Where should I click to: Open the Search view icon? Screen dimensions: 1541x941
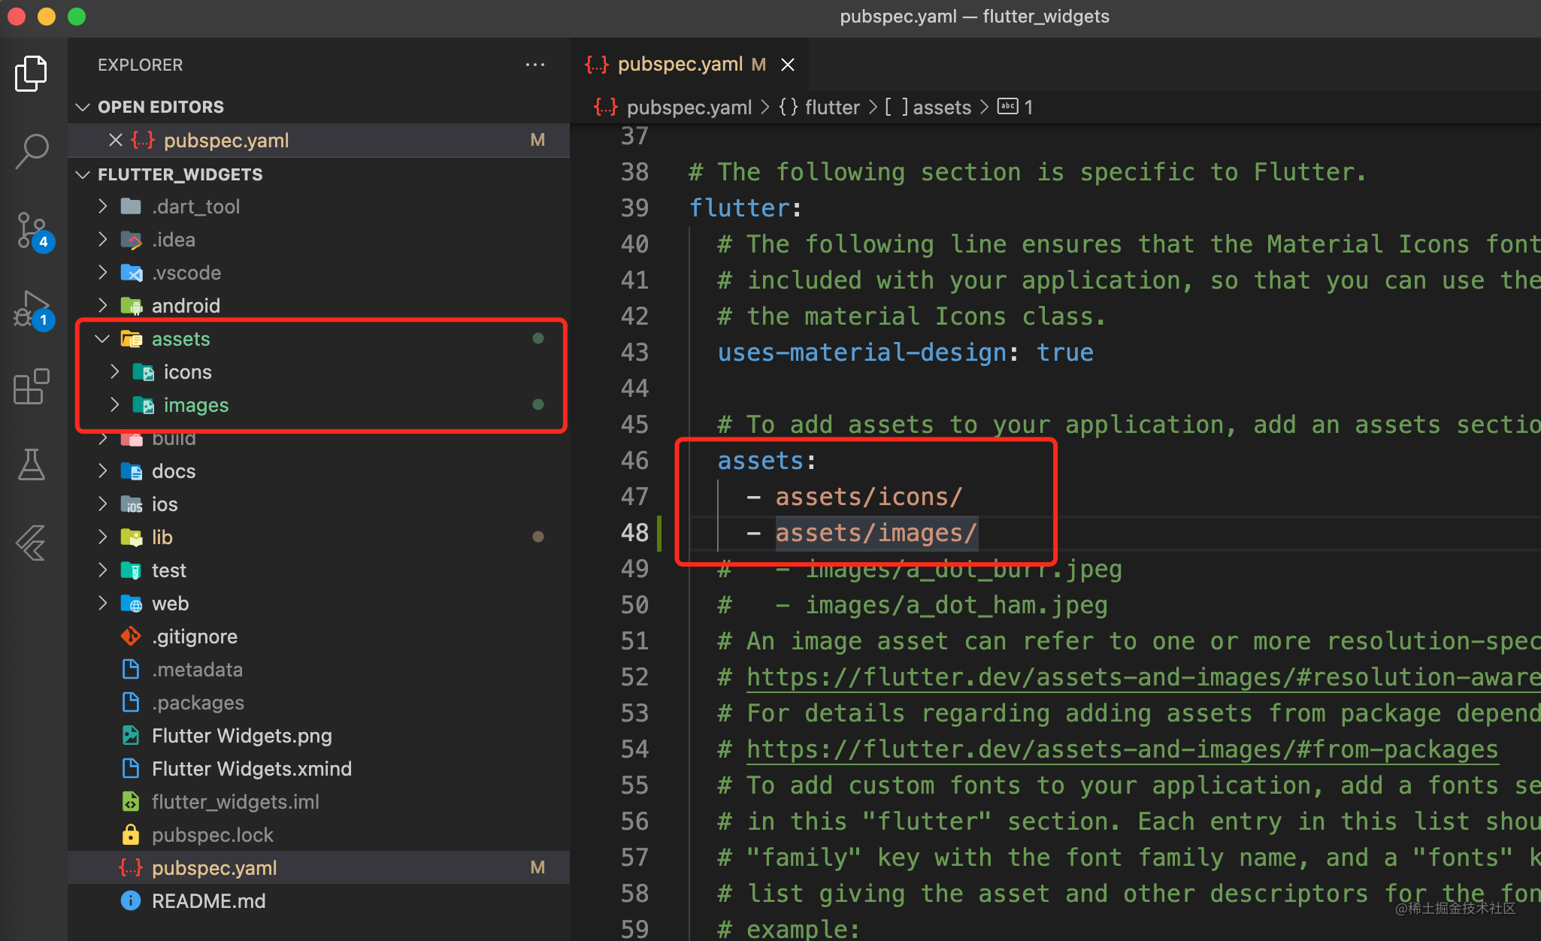(x=31, y=151)
